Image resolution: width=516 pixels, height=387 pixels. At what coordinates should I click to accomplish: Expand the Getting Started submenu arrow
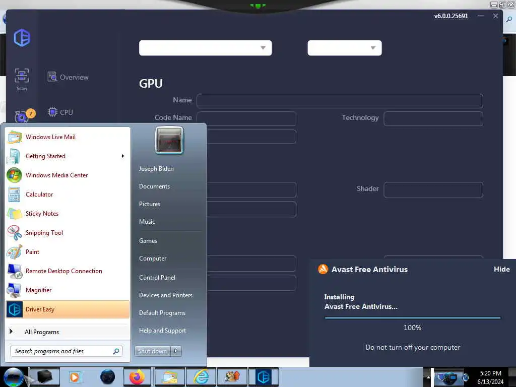(123, 156)
